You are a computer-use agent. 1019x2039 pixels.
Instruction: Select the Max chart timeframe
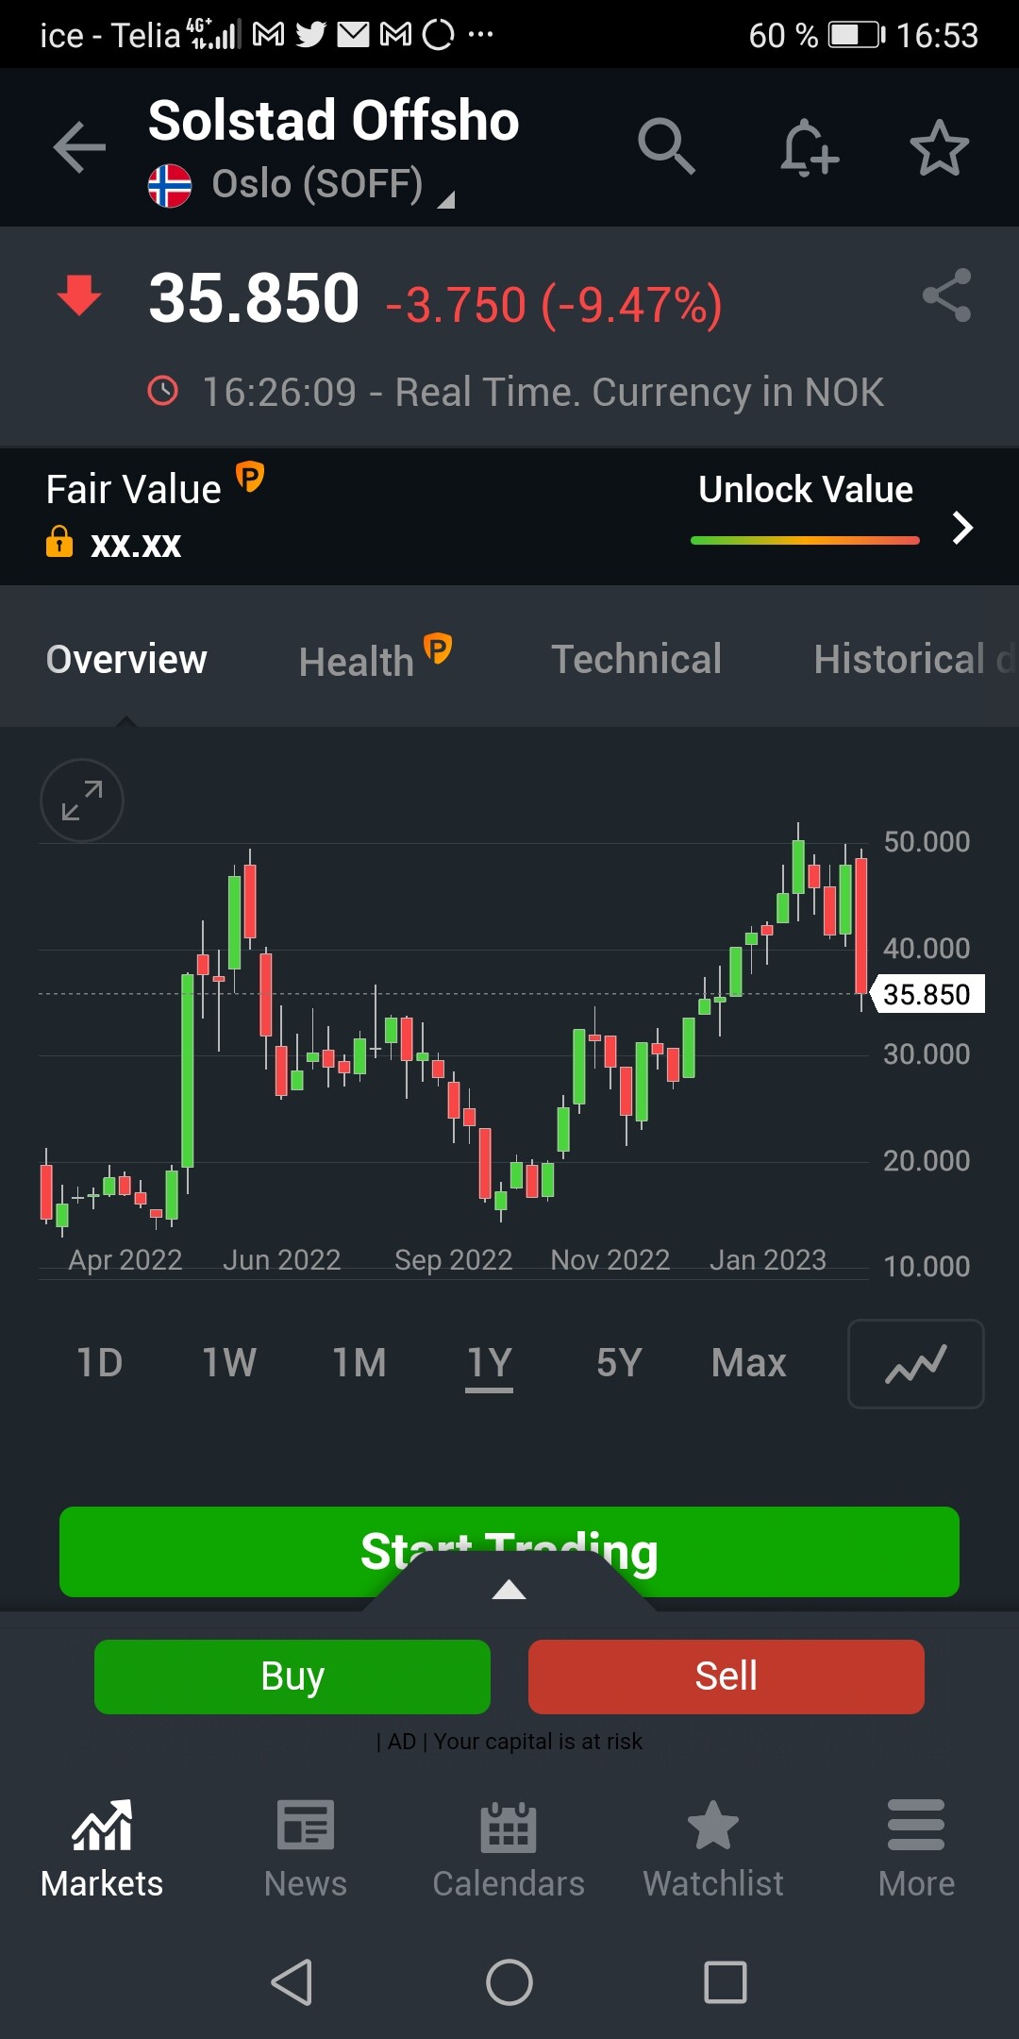click(x=749, y=1363)
